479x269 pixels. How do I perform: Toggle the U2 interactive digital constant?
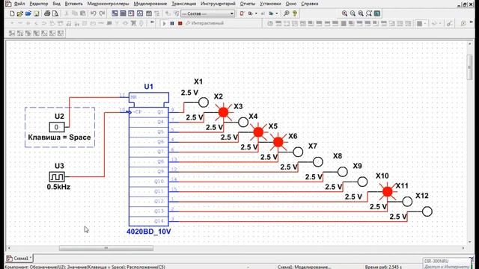[57, 127]
